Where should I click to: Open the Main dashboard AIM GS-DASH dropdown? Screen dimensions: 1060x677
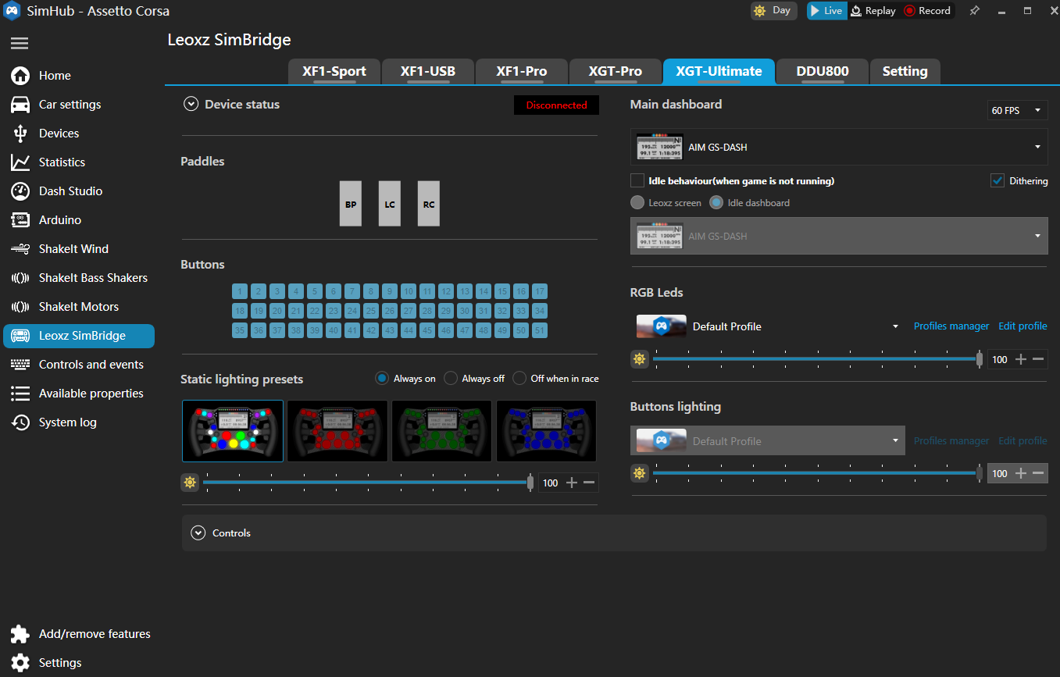839,147
